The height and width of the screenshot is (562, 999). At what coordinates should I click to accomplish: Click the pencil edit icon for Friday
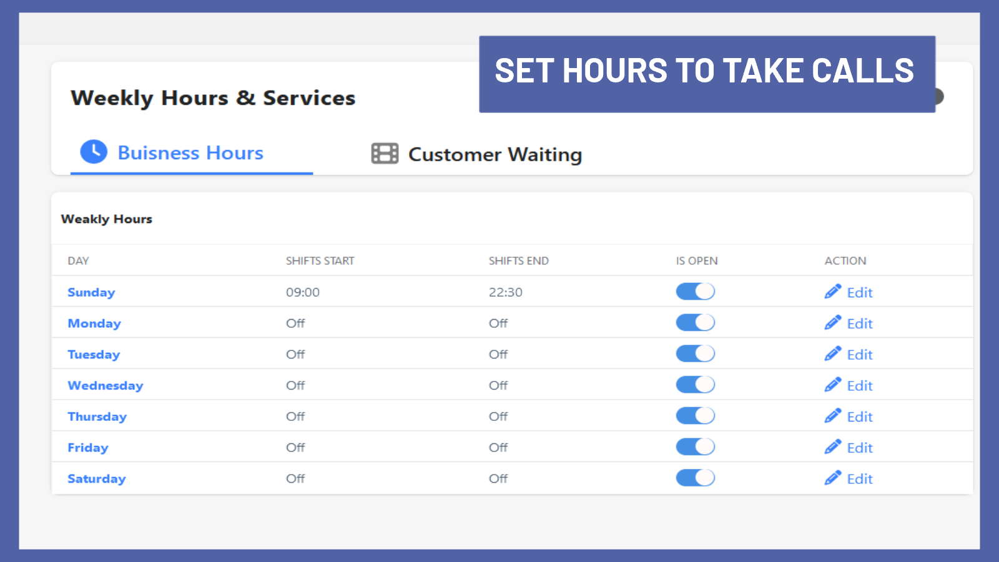[x=832, y=446]
